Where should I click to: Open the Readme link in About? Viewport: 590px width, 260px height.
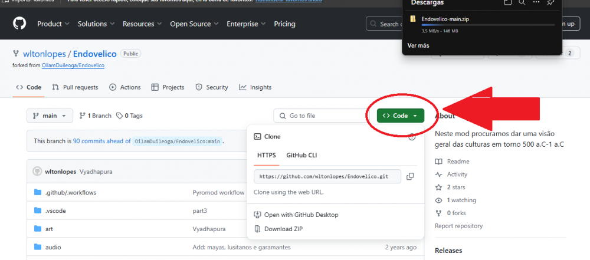coord(453,162)
